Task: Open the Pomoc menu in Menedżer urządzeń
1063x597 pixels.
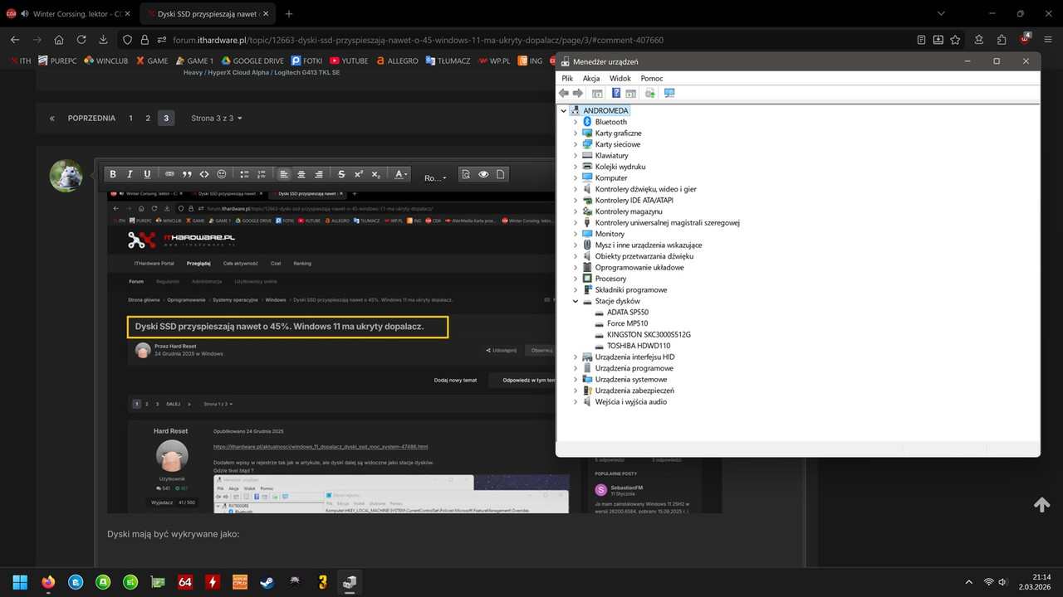Action: (x=652, y=78)
